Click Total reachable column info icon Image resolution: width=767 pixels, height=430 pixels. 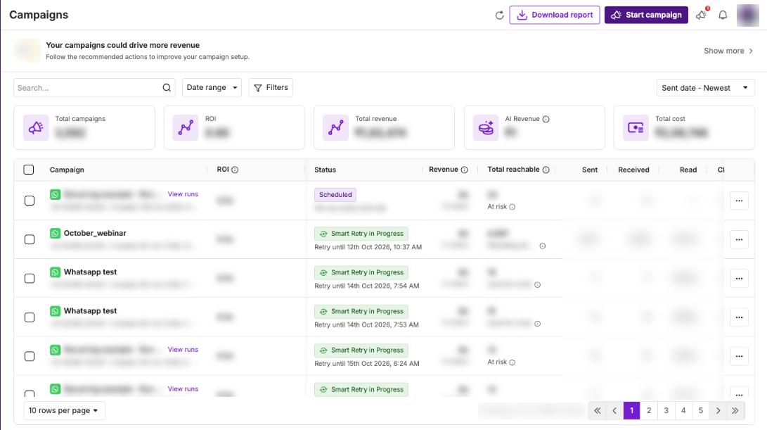coord(546,170)
